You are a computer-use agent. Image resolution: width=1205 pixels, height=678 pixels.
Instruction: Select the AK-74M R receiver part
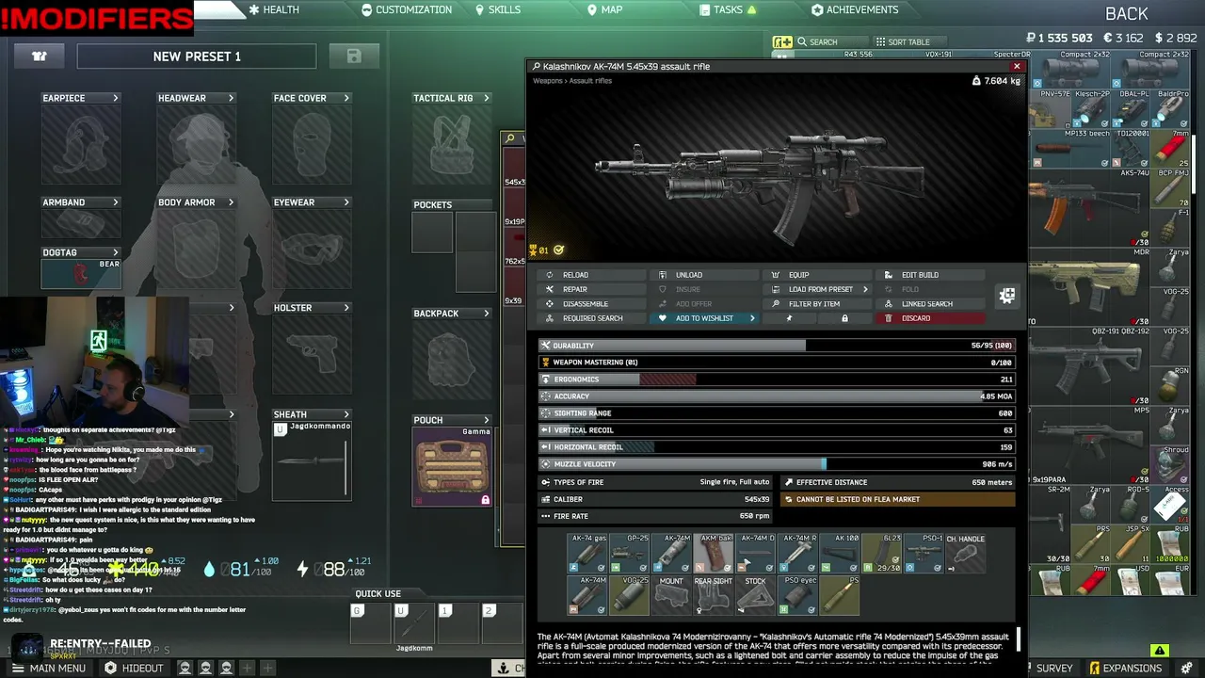[x=797, y=554]
